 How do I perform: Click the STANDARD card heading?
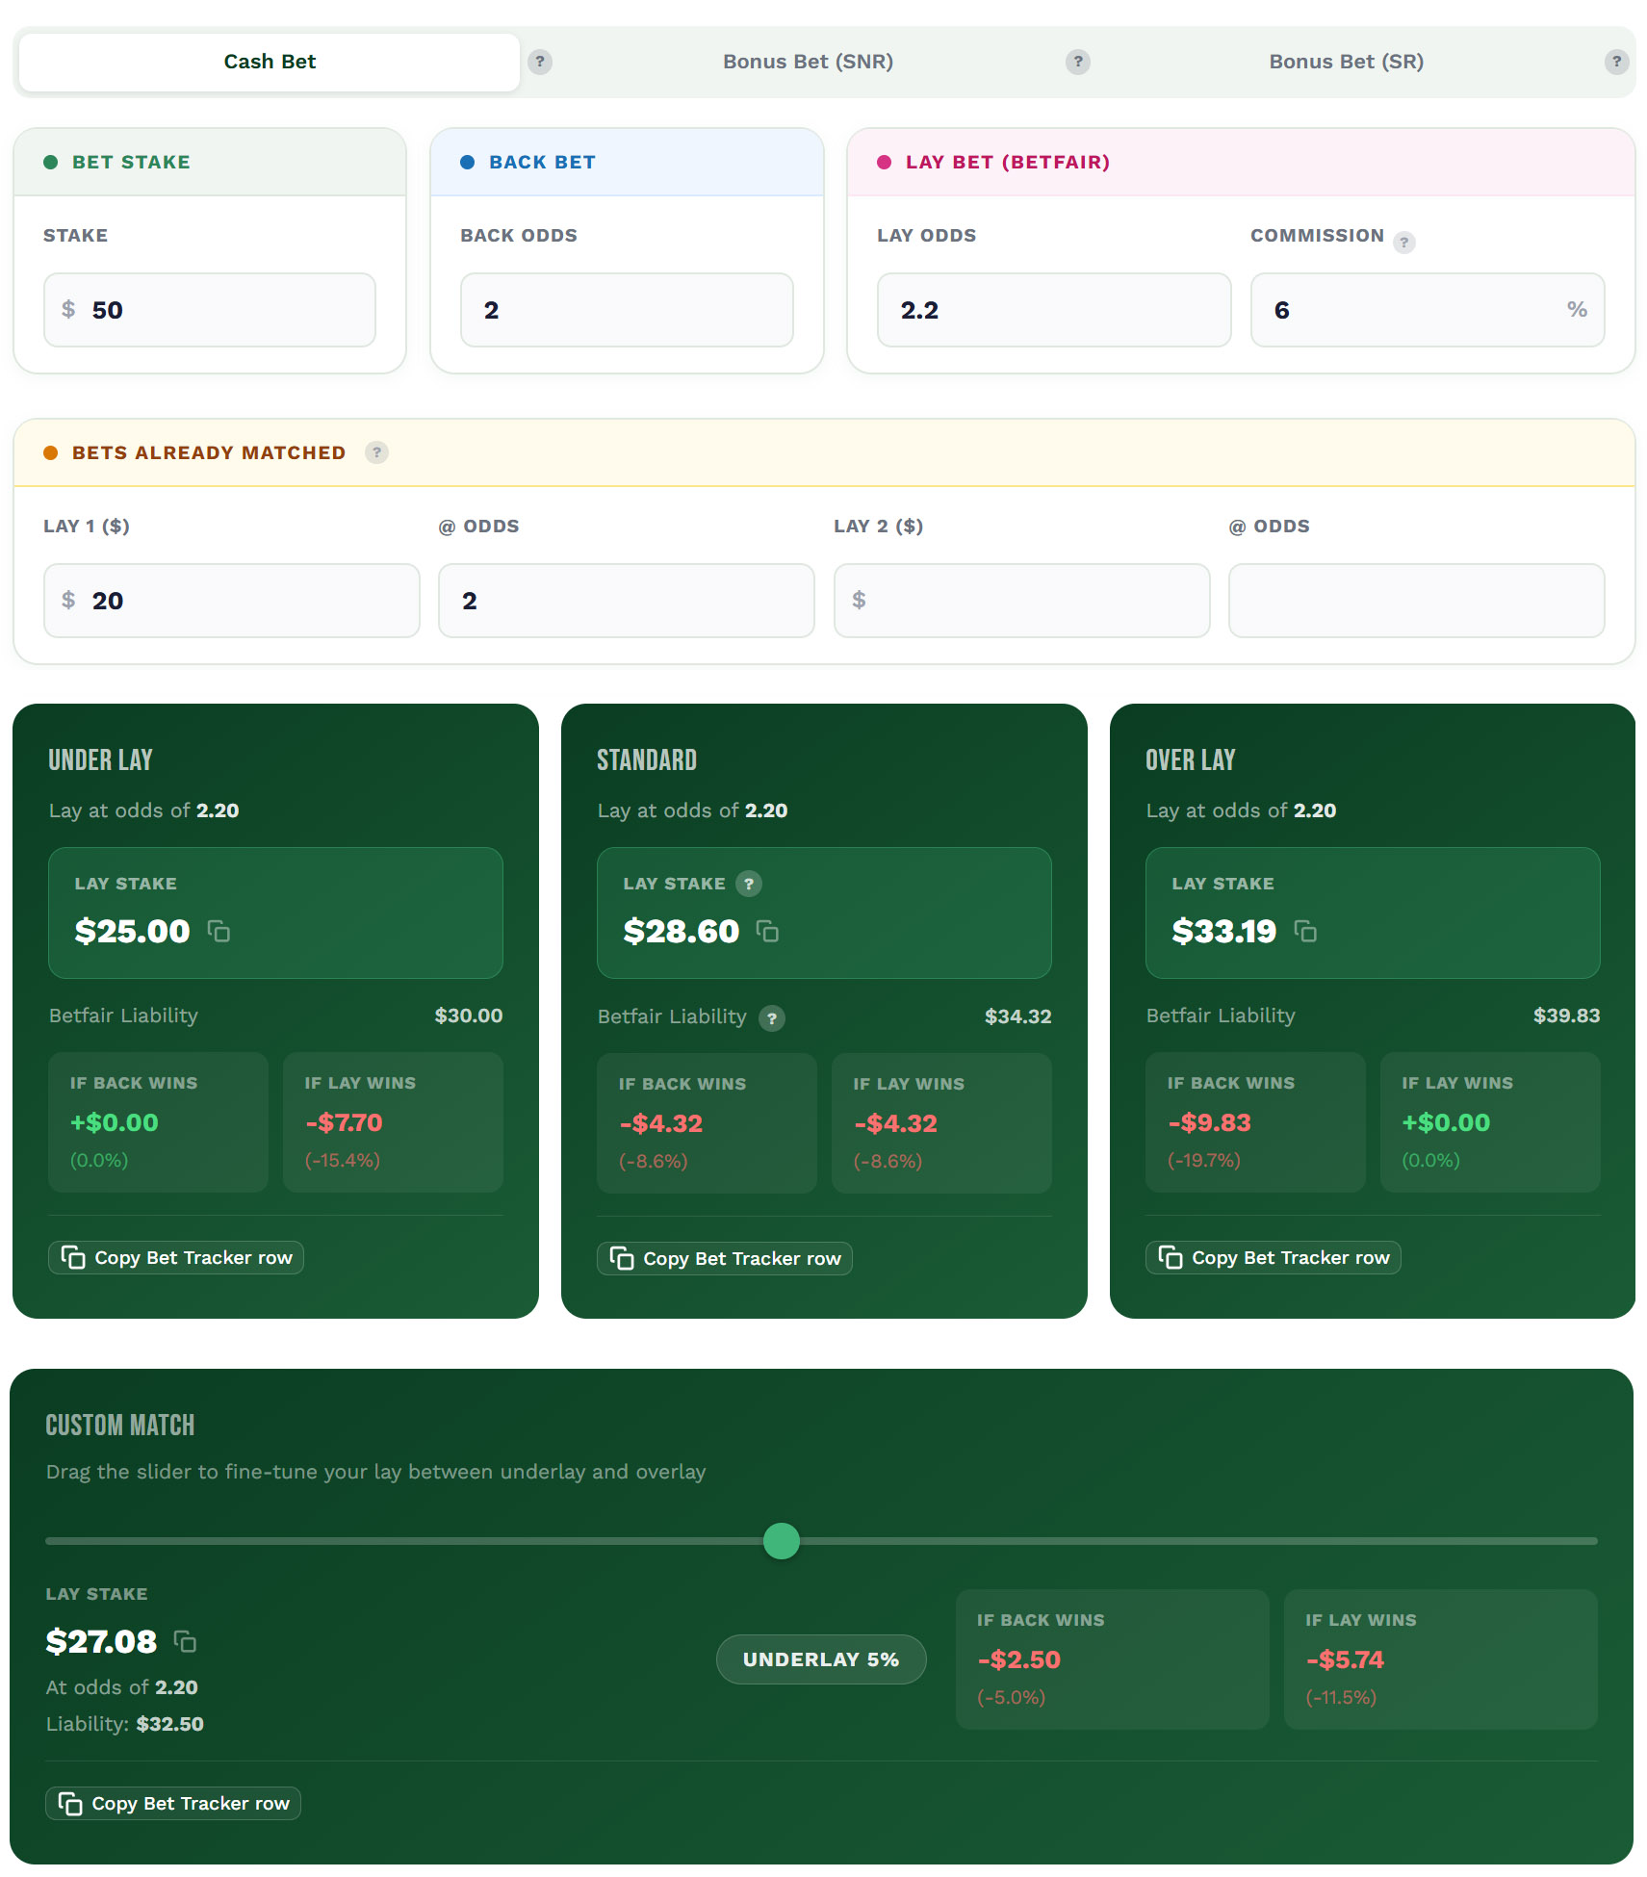647,760
